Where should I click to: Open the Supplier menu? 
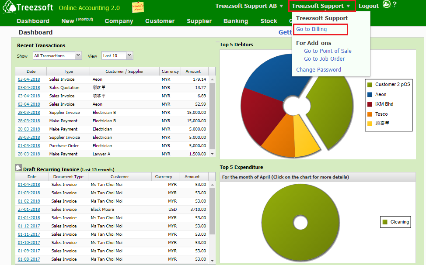199,21
